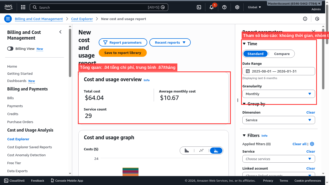Click the AWS services grid icon
329x185 pixels.
(x=23, y=7)
